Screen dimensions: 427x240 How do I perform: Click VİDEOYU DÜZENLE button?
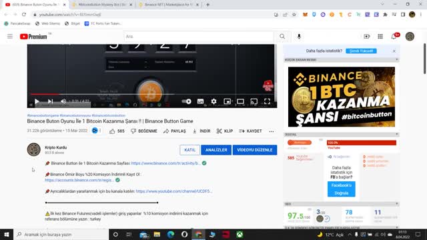click(x=255, y=150)
